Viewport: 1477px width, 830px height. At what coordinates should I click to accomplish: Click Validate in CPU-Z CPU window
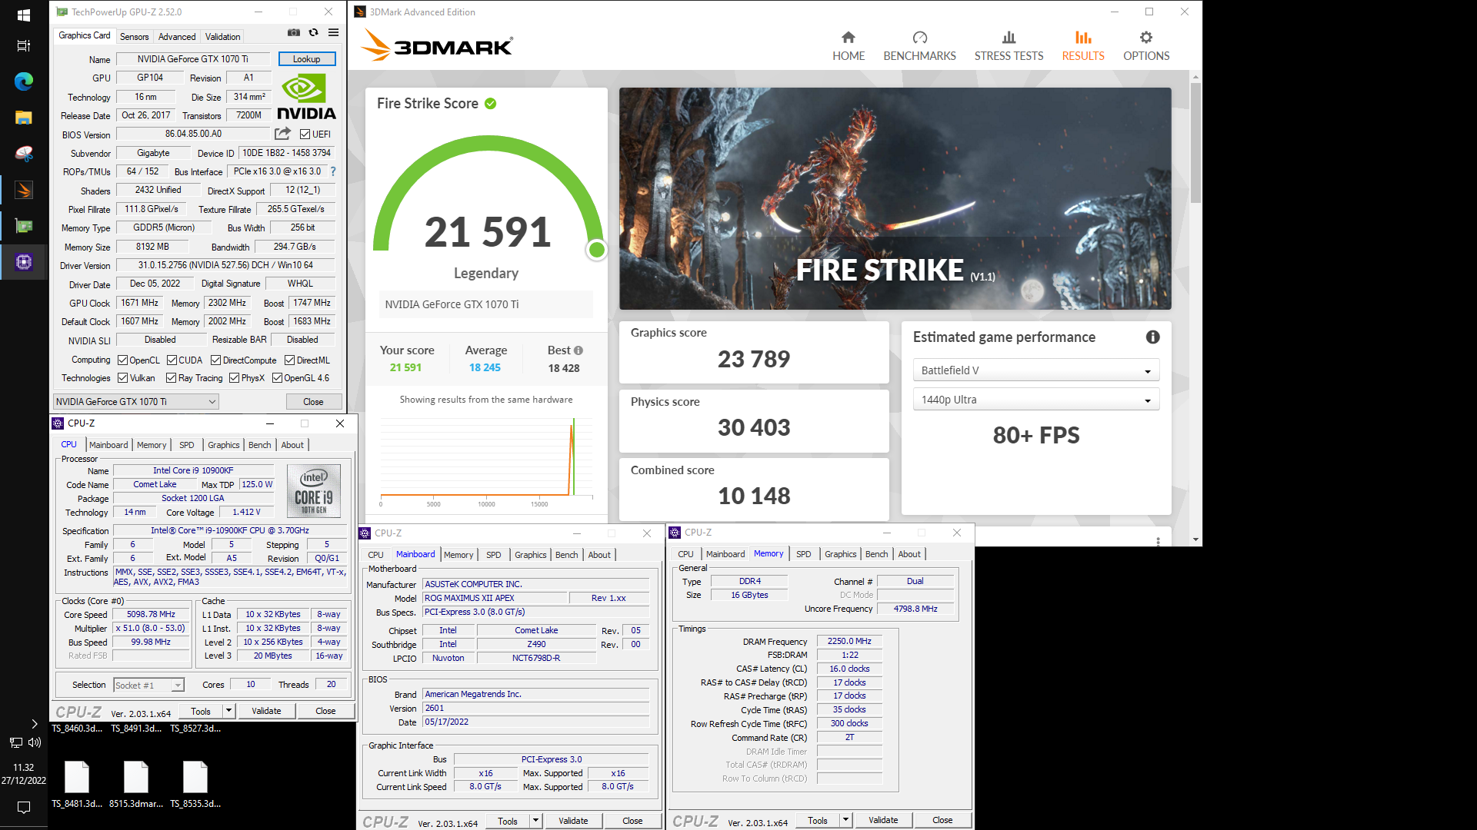(x=266, y=711)
